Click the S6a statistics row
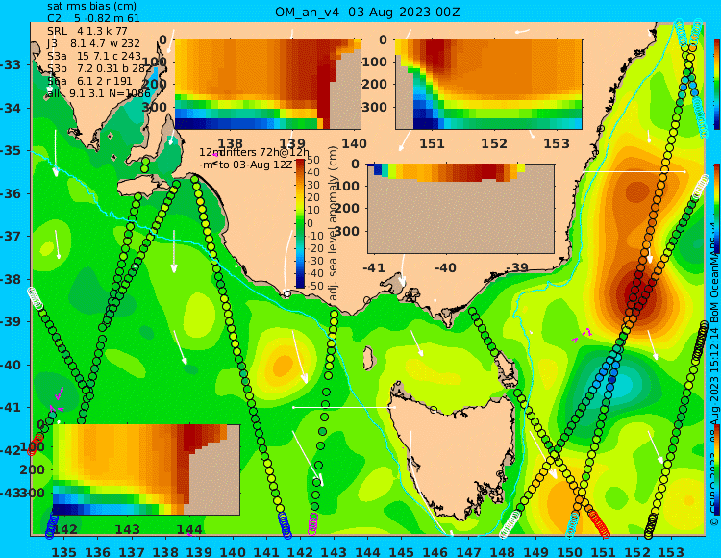Screen dimensions: 721x558 [89, 81]
